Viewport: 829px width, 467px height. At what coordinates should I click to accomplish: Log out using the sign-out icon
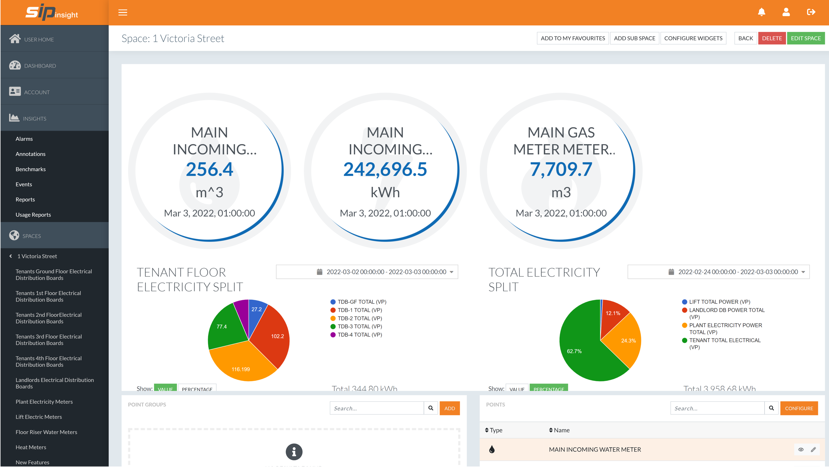(811, 12)
